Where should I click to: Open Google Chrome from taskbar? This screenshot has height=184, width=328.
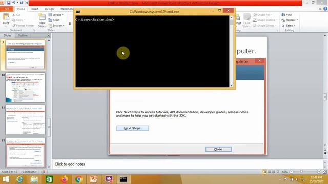click(79, 179)
